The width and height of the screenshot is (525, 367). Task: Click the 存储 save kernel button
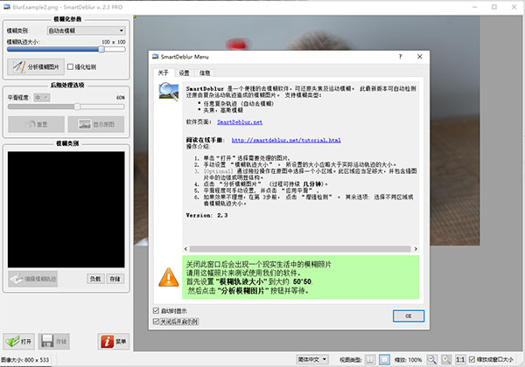pyautogui.click(x=115, y=279)
